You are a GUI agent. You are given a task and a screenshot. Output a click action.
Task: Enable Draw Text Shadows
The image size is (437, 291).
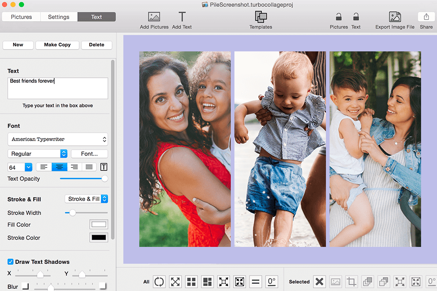(10, 261)
